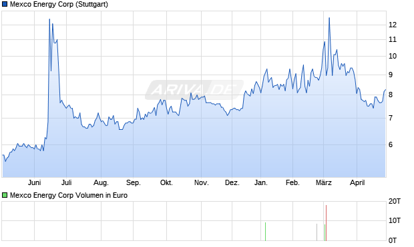The height and width of the screenshot is (247, 414).
Task: Click the 'Nov.' month label
Action: click(x=202, y=182)
